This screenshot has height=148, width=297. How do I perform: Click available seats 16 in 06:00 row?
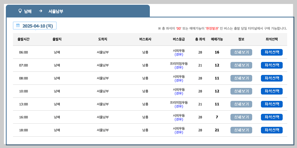217,52
